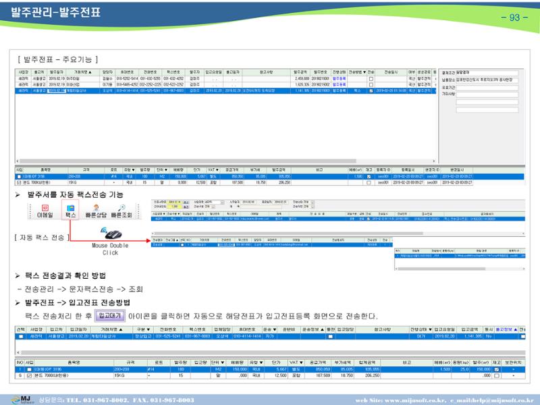
Task: Toggle the 재고 checkbox in the incoming row 1
Action: click(x=497, y=369)
